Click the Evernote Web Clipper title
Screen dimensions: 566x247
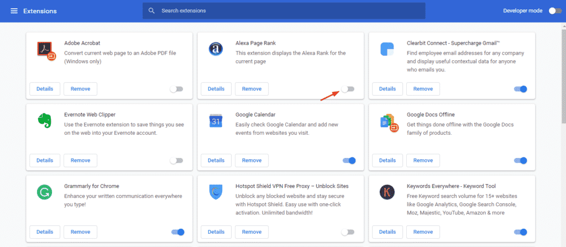click(90, 114)
